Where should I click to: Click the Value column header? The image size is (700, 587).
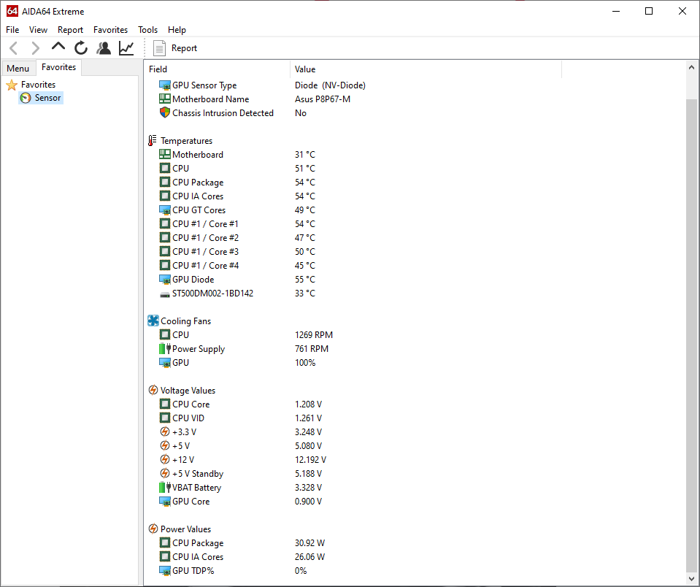click(x=305, y=69)
